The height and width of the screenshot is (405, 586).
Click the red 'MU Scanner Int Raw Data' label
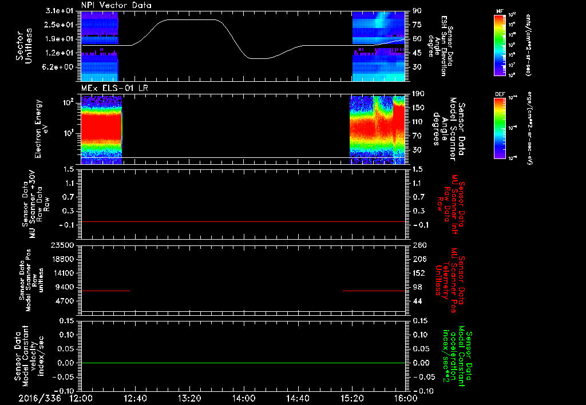(451, 204)
